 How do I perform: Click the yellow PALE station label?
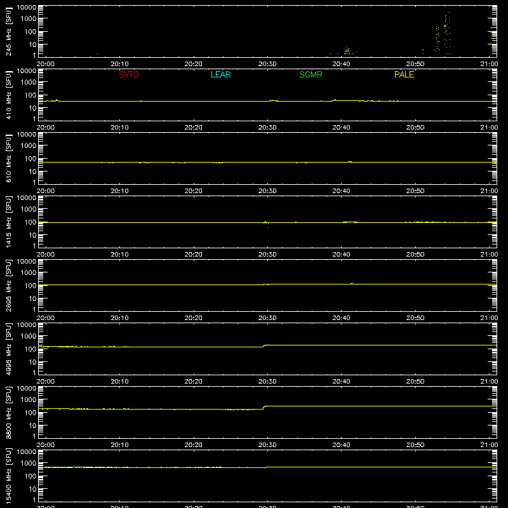(x=404, y=74)
